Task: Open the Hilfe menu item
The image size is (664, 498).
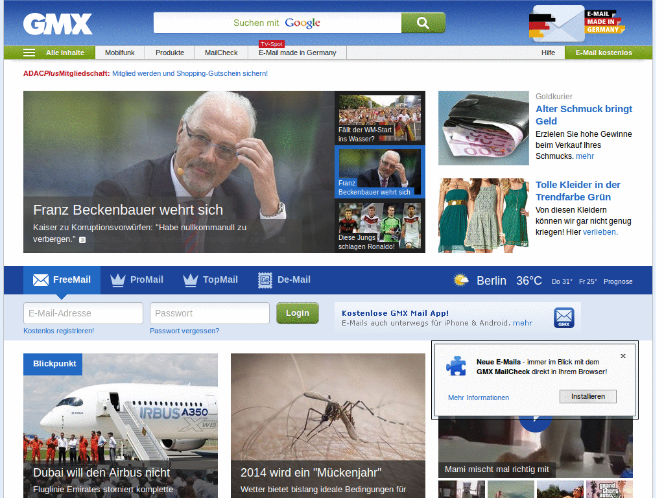Action: point(548,53)
